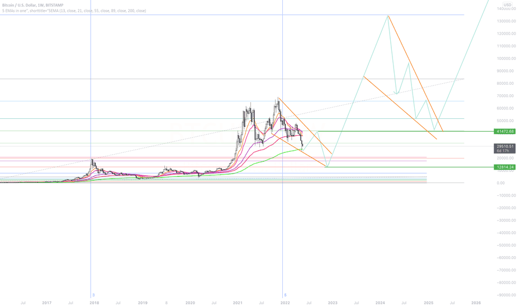Click the 2018 time axis label
Screen dimensions: 521x307
point(94,303)
